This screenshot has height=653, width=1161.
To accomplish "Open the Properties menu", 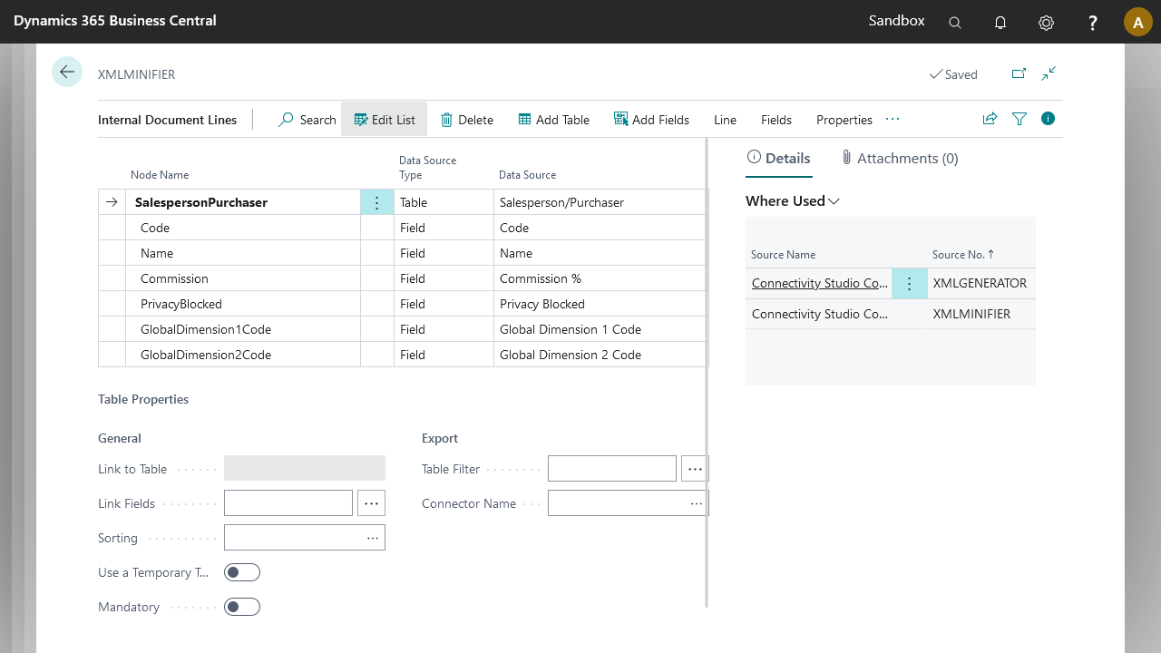I will point(844,120).
